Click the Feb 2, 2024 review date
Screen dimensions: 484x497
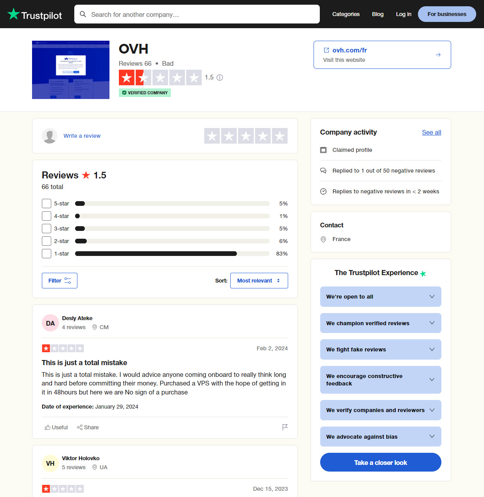[x=272, y=348]
